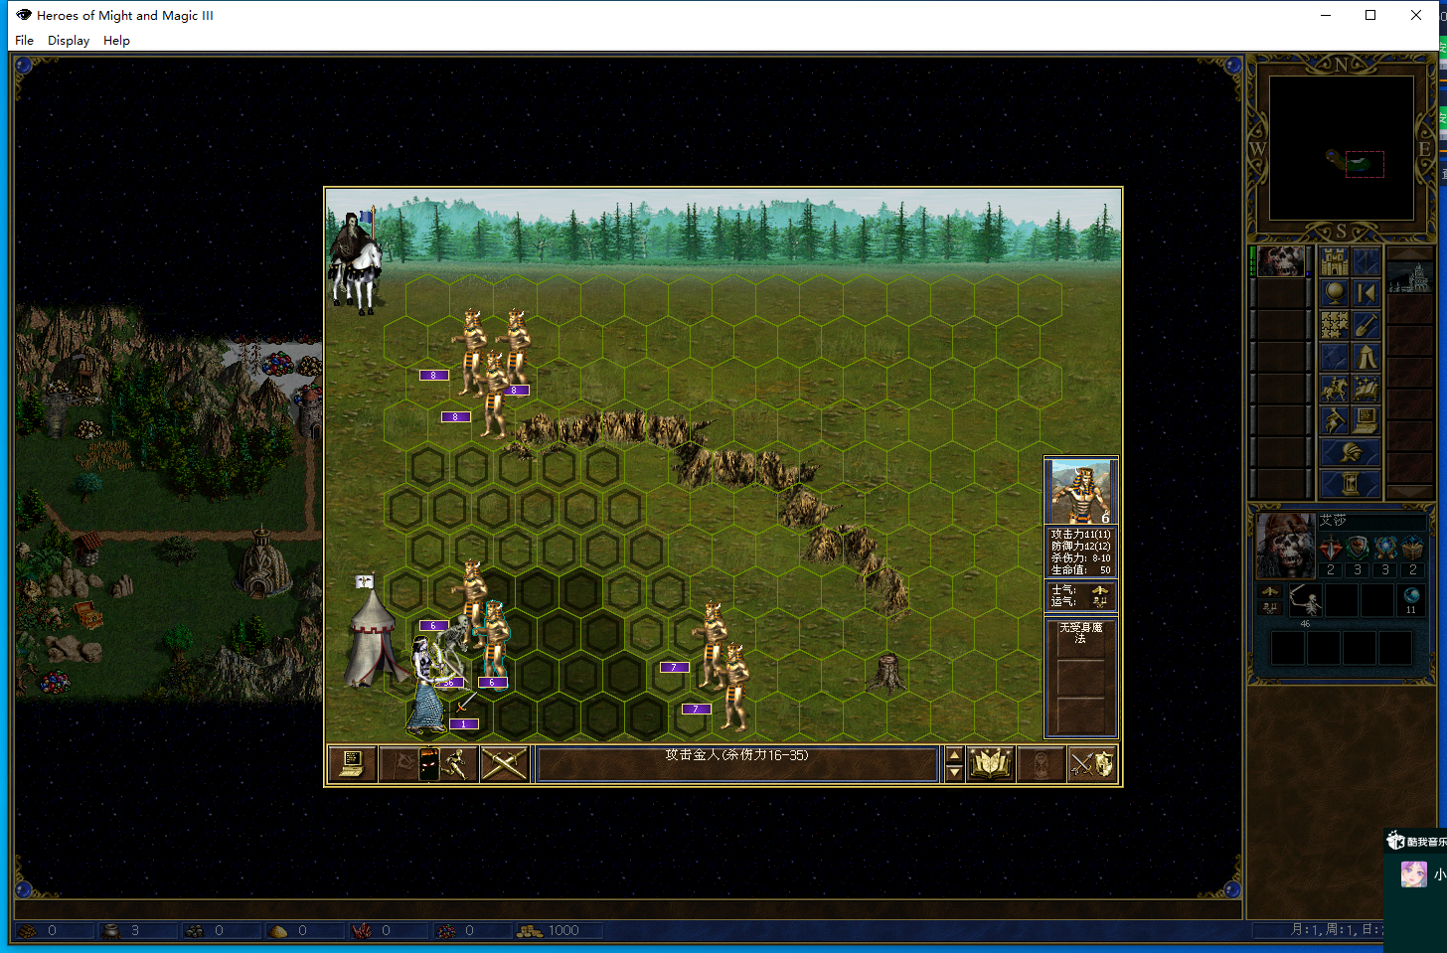Click the spell power skill icon
The image size is (1447, 953).
(1385, 548)
